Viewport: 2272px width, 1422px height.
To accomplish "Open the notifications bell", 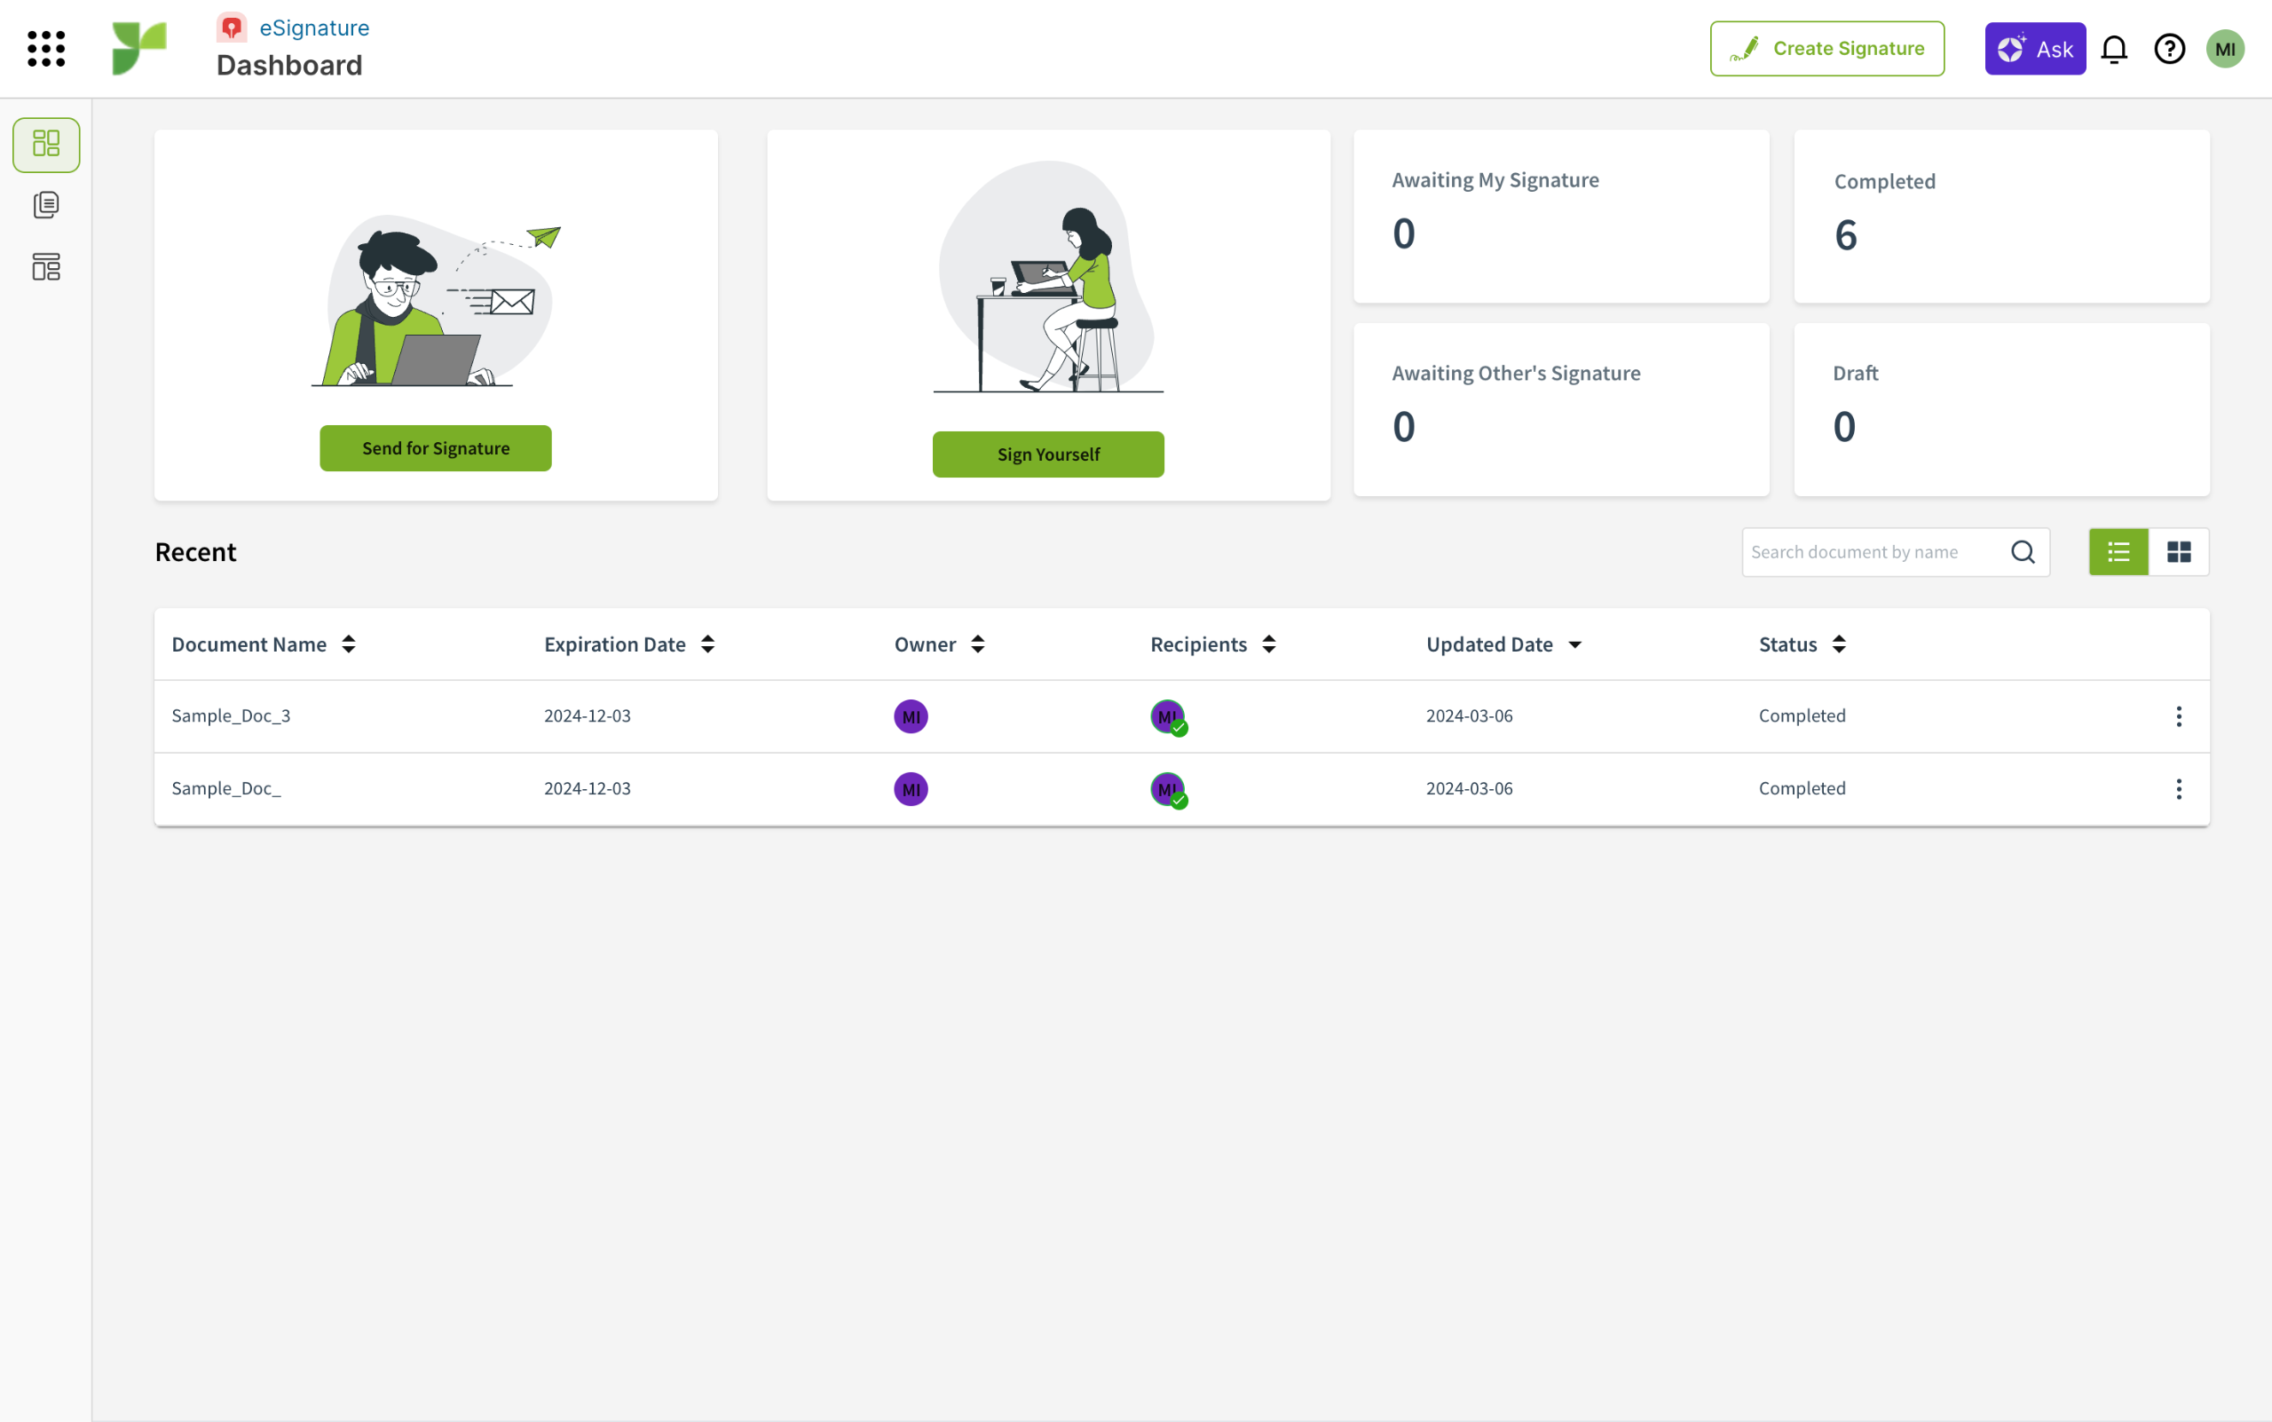I will 2114,49.
